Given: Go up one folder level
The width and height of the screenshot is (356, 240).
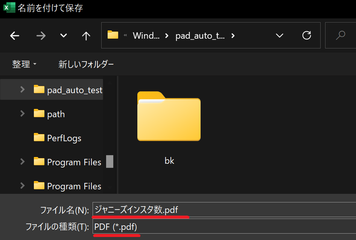Looking at the screenshot, I should pos(86,35).
